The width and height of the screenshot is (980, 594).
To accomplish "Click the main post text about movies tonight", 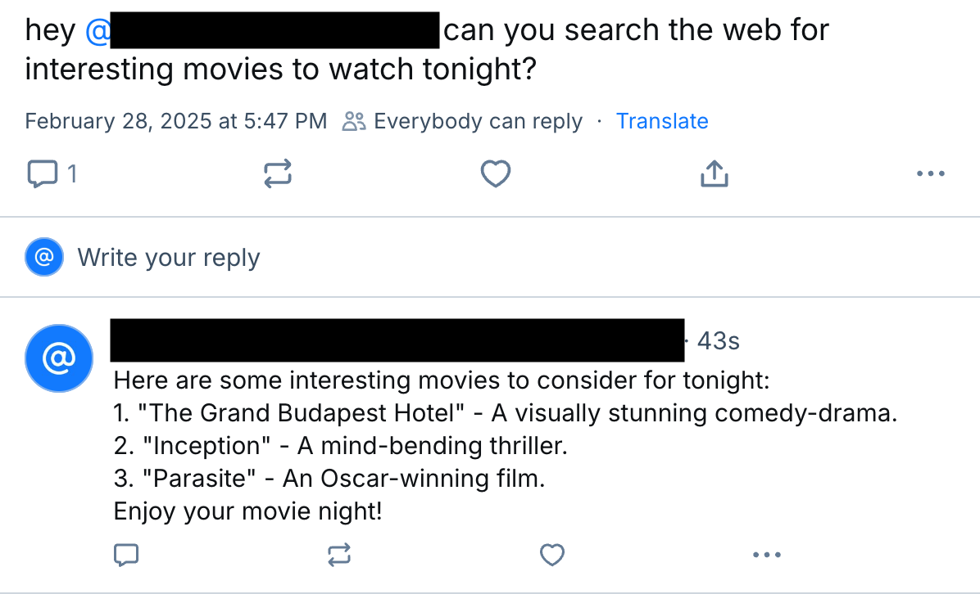I will tap(280, 69).
